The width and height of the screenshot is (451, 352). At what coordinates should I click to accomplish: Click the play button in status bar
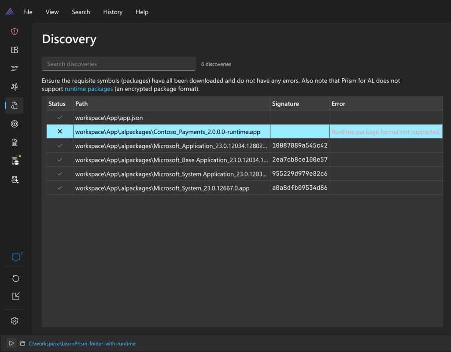[x=11, y=343]
